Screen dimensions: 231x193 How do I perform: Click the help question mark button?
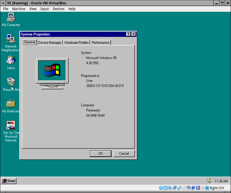click(128, 34)
